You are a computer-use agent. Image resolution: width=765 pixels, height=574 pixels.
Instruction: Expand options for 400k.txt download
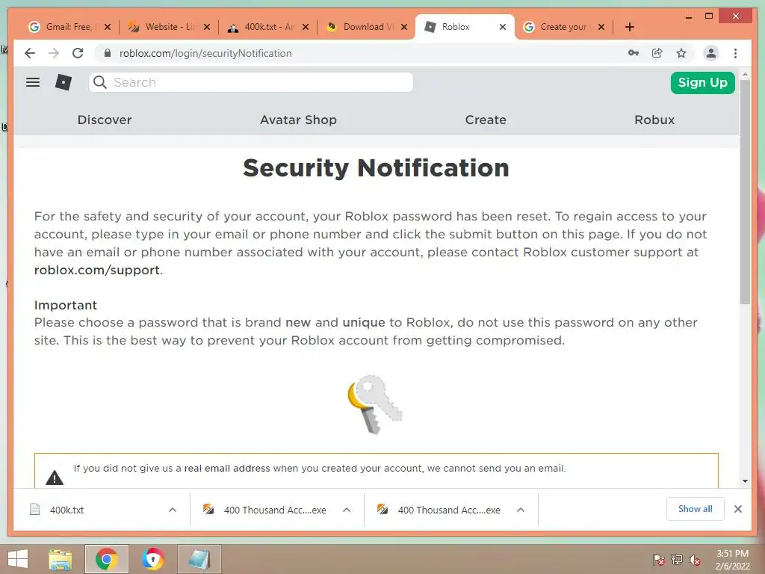173,510
